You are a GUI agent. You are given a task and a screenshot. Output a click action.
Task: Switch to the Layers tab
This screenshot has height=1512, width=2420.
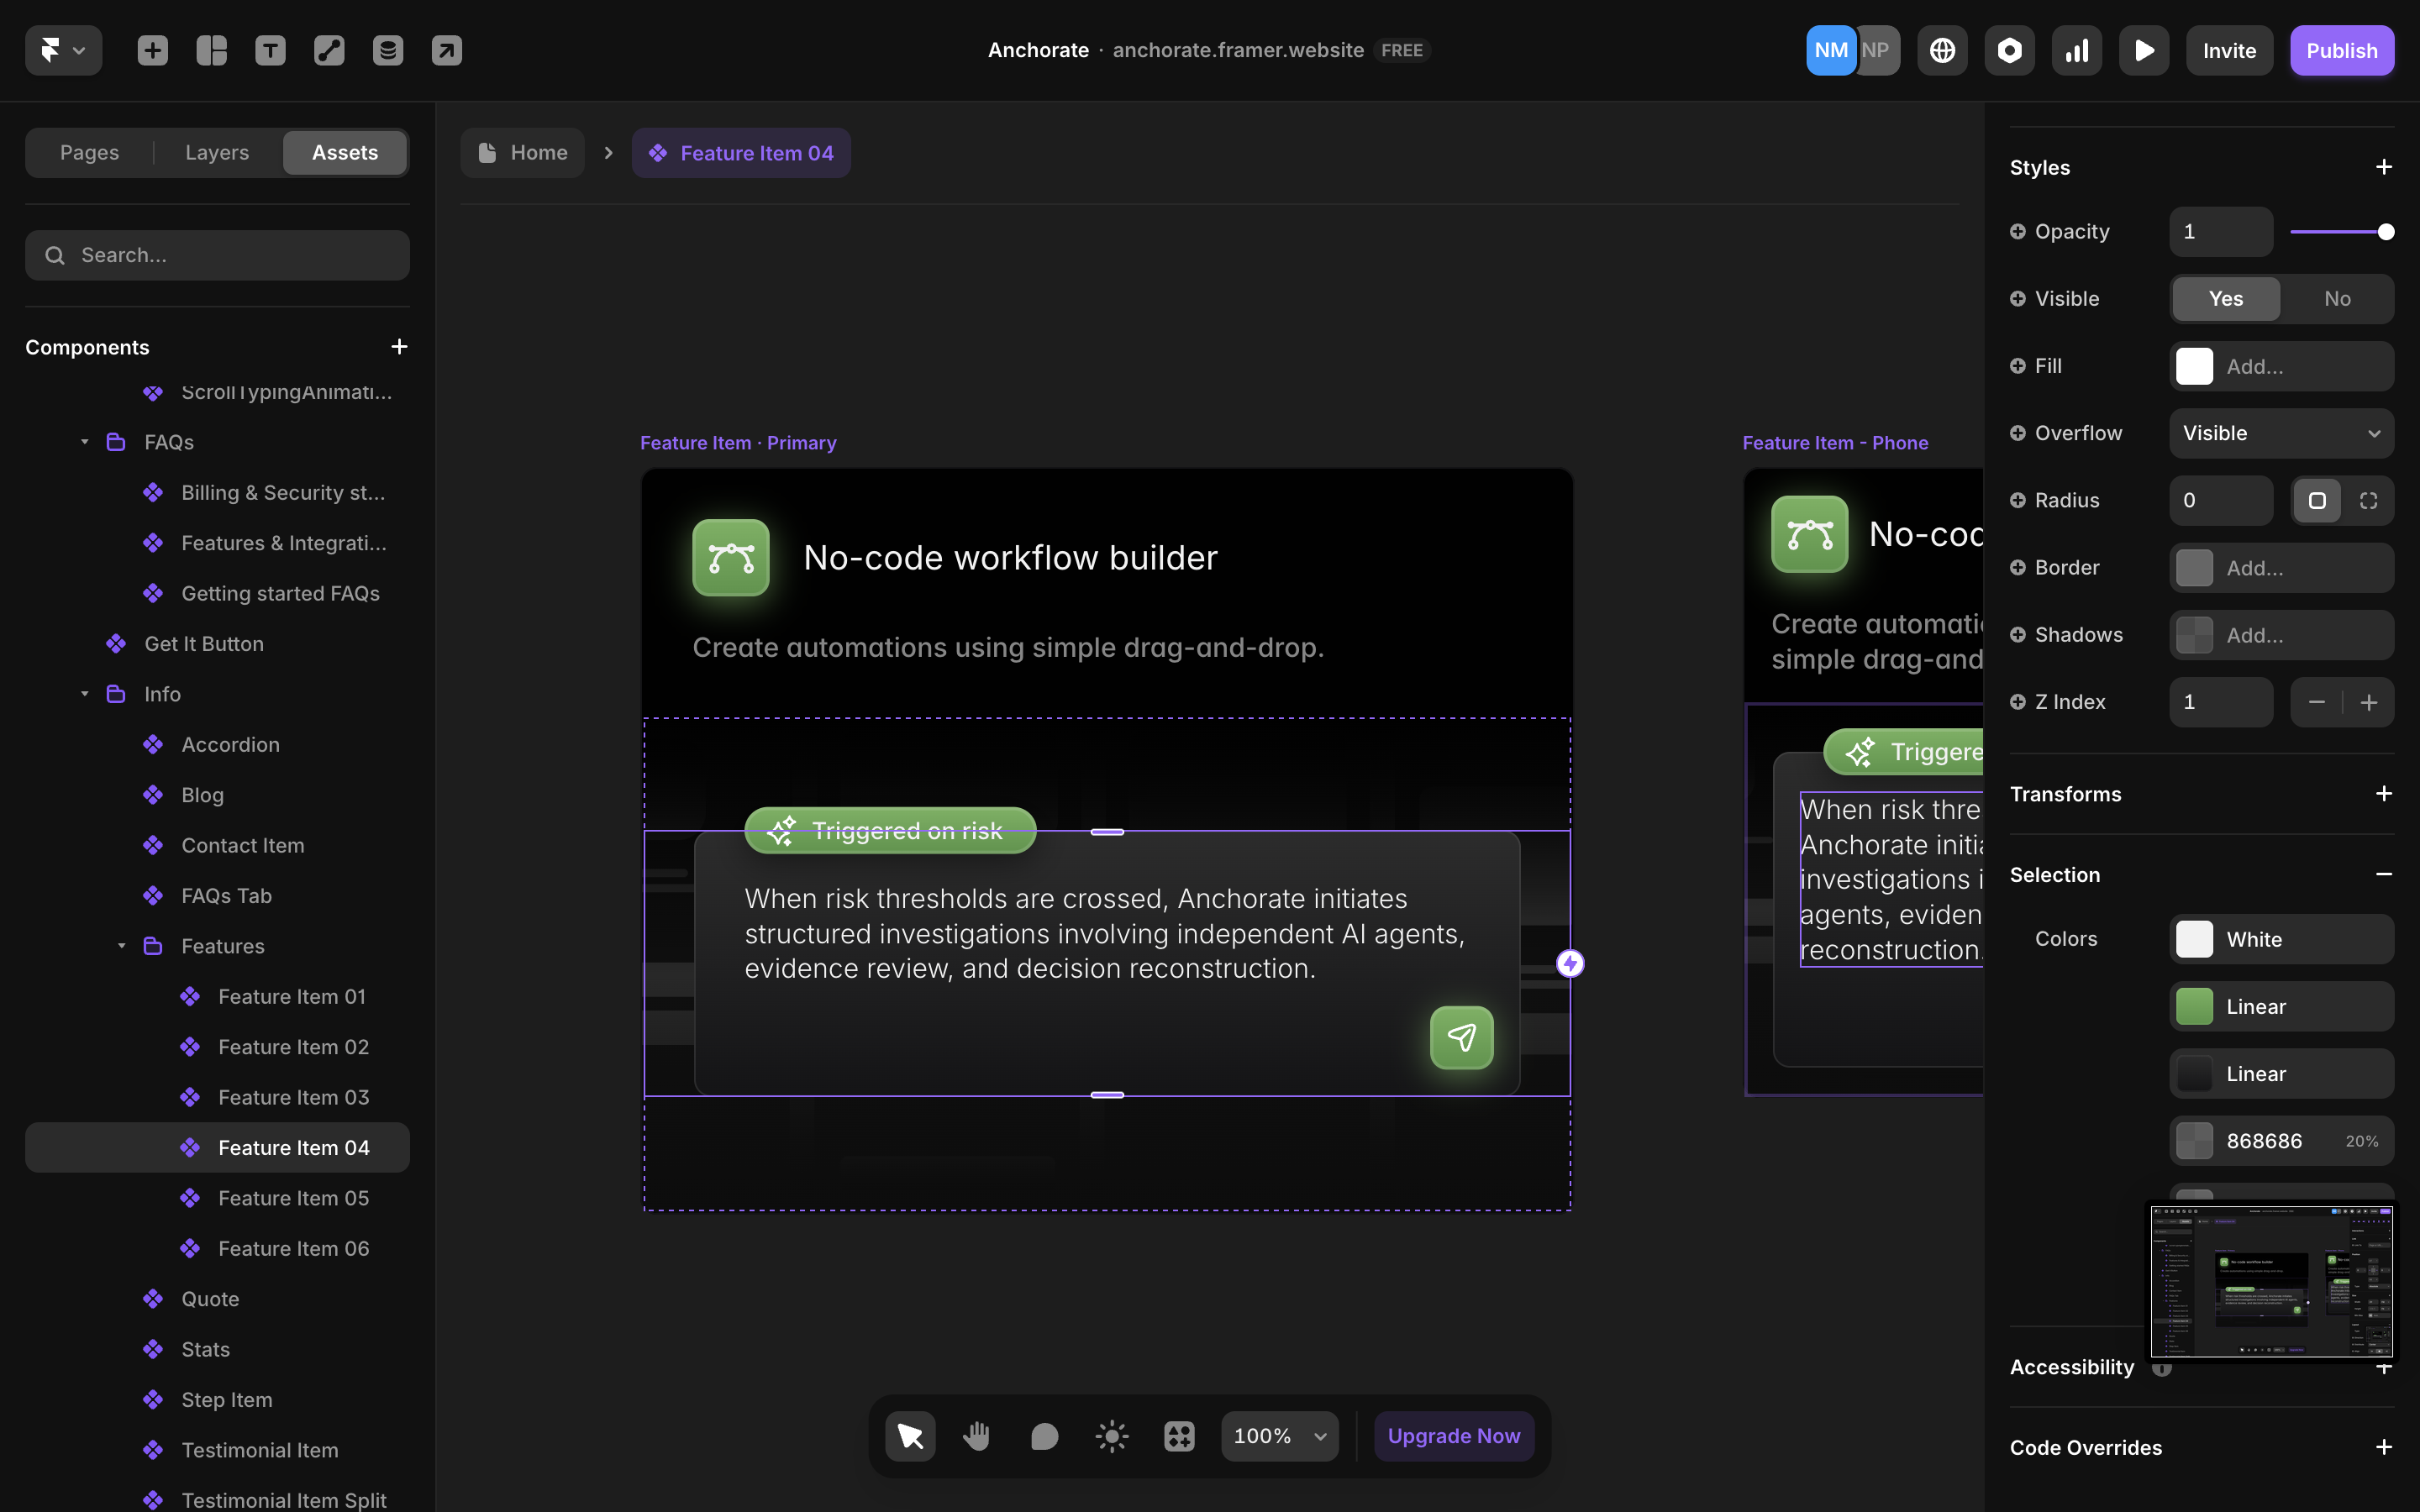click(x=216, y=152)
